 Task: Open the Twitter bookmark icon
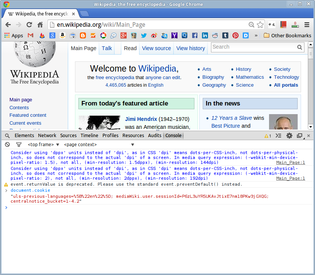pos(144,35)
